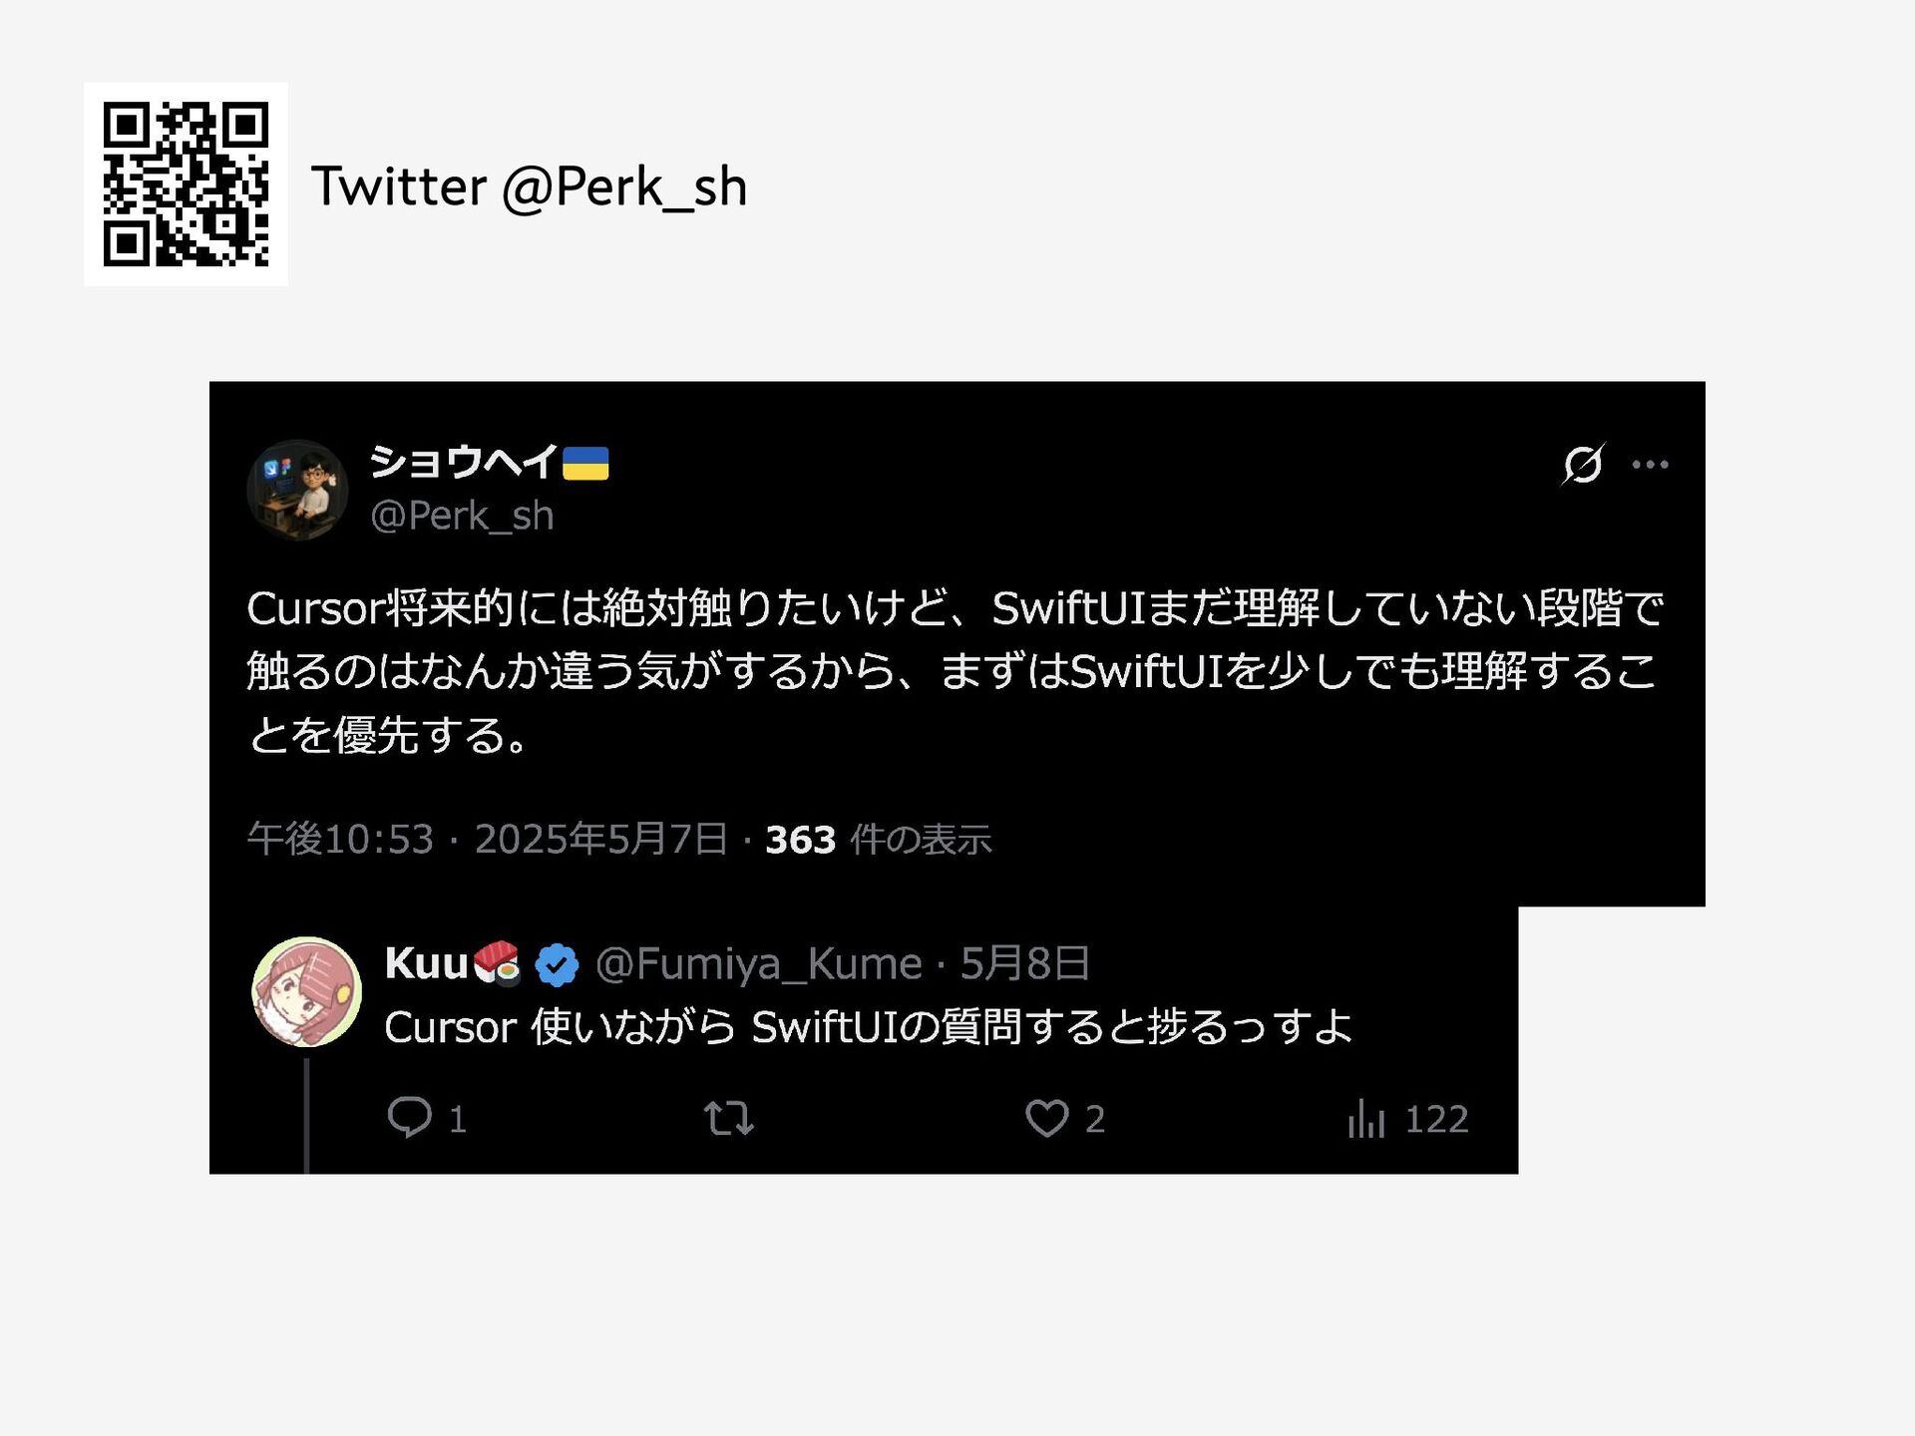Click the QR code image

tap(187, 184)
